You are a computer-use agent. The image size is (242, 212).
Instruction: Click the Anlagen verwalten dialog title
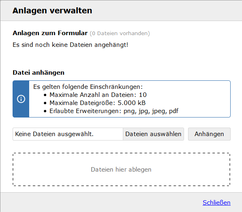coord(52,11)
